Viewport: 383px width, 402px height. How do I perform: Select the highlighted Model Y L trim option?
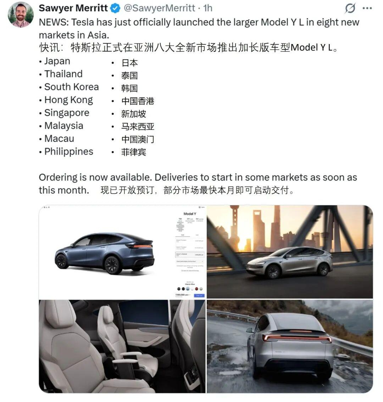pyautogui.click(x=190, y=254)
